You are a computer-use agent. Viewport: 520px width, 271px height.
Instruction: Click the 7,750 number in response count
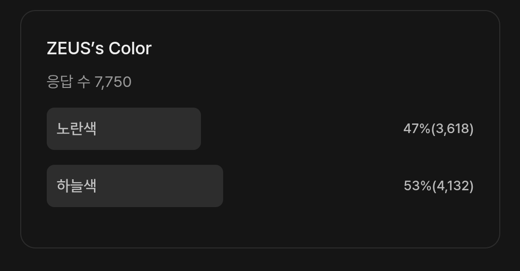click(x=113, y=82)
